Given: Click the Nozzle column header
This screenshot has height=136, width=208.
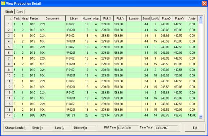Looking at the screenshot, I should [x=87, y=18].
